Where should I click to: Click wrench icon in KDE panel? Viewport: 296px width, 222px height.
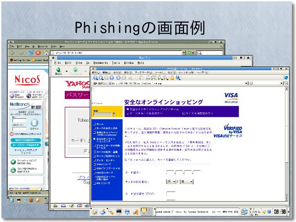[x=111, y=212]
